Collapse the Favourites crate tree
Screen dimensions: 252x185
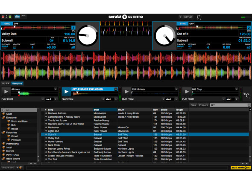click(2, 133)
